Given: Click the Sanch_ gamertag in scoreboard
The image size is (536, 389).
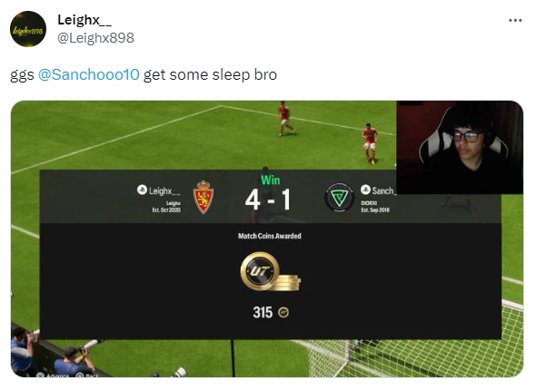Looking at the screenshot, I should [x=384, y=190].
